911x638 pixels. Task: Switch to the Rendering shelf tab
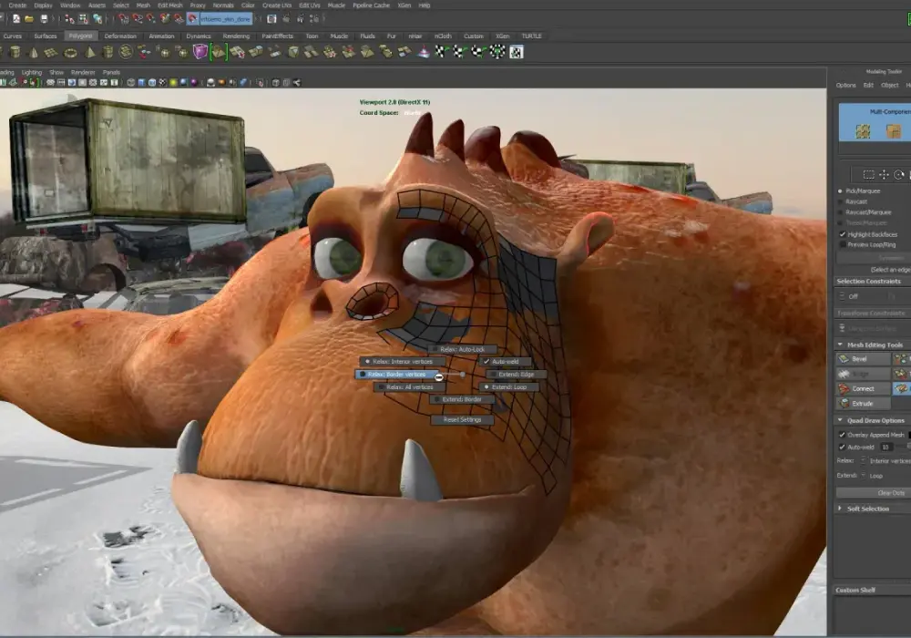coord(236,36)
